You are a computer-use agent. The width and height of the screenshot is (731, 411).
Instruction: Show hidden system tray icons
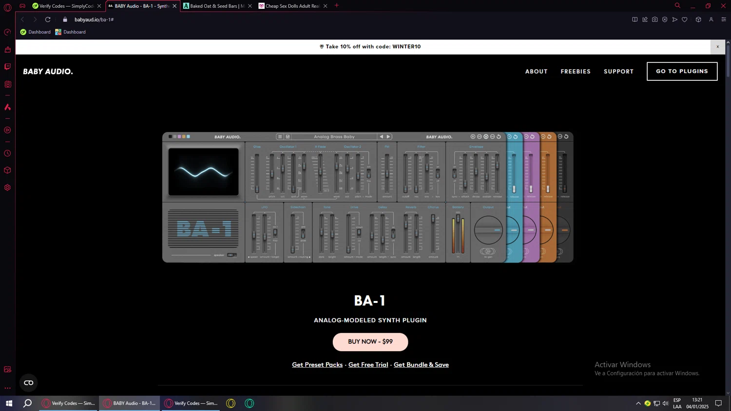638,403
